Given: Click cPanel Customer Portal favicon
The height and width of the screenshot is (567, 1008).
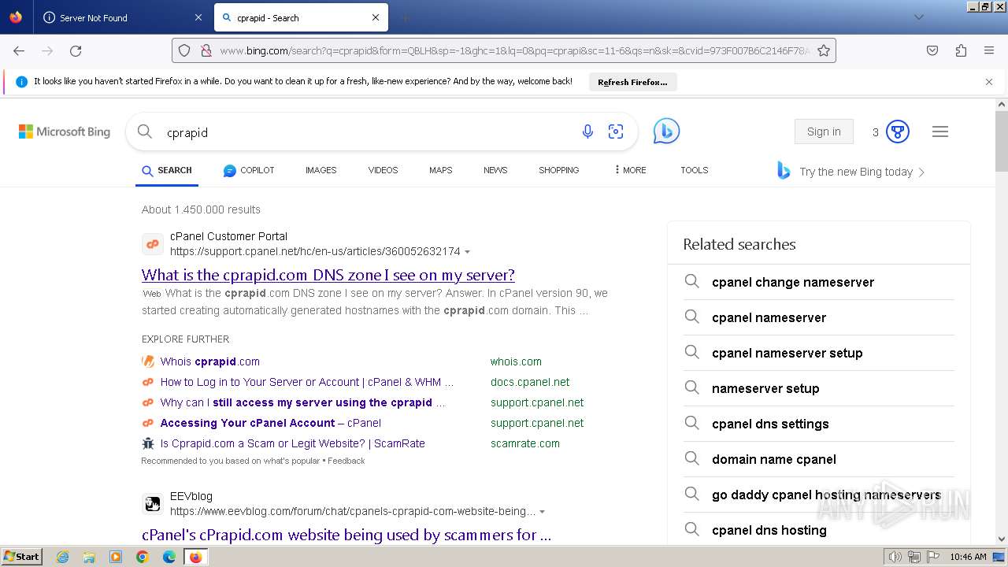Looking at the screenshot, I should pos(153,244).
